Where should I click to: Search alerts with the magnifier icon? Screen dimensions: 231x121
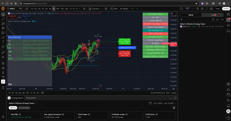pos(213,19)
